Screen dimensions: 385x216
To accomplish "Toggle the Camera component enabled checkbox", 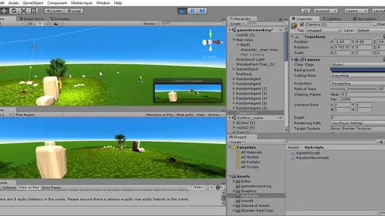I will tap(302, 59).
